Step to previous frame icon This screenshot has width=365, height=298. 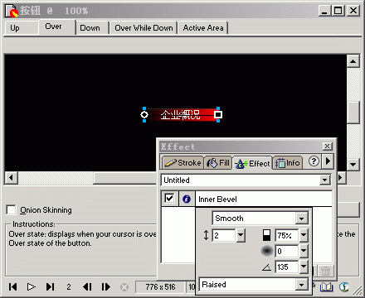tap(87, 287)
